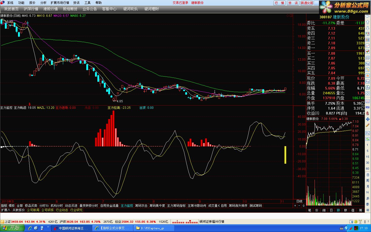Click the maximize-panel icon above main chart
The height and width of the screenshot is (232, 371).
click(x=291, y=15)
